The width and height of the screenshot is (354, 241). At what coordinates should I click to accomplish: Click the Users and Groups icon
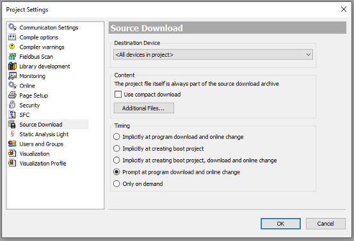tap(12, 144)
